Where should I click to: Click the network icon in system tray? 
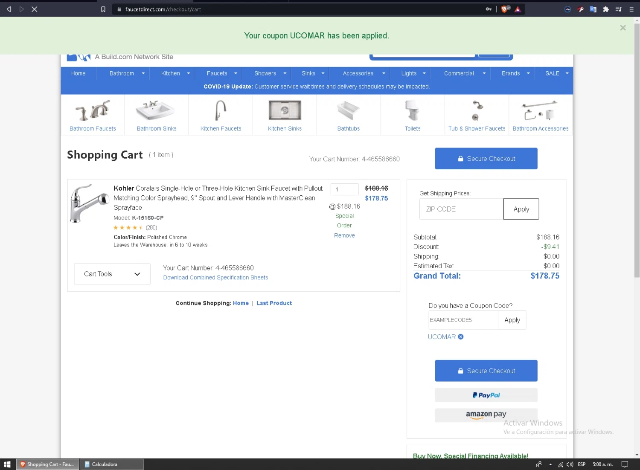pos(561,464)
